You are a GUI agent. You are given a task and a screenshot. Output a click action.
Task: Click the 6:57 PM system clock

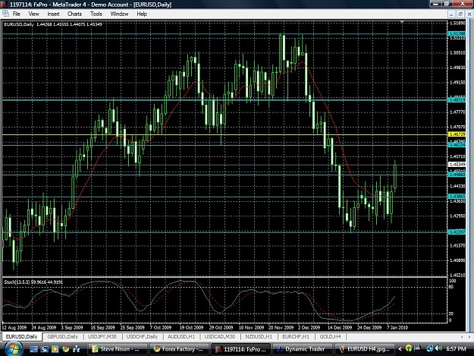tap(456, 349)
